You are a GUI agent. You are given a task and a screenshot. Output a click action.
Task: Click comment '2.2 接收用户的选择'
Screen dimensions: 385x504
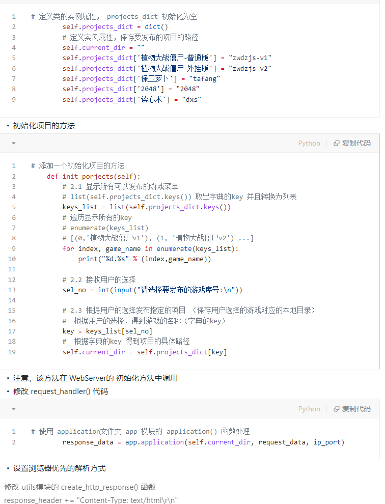pyautogui.click(x=99, y=280)
